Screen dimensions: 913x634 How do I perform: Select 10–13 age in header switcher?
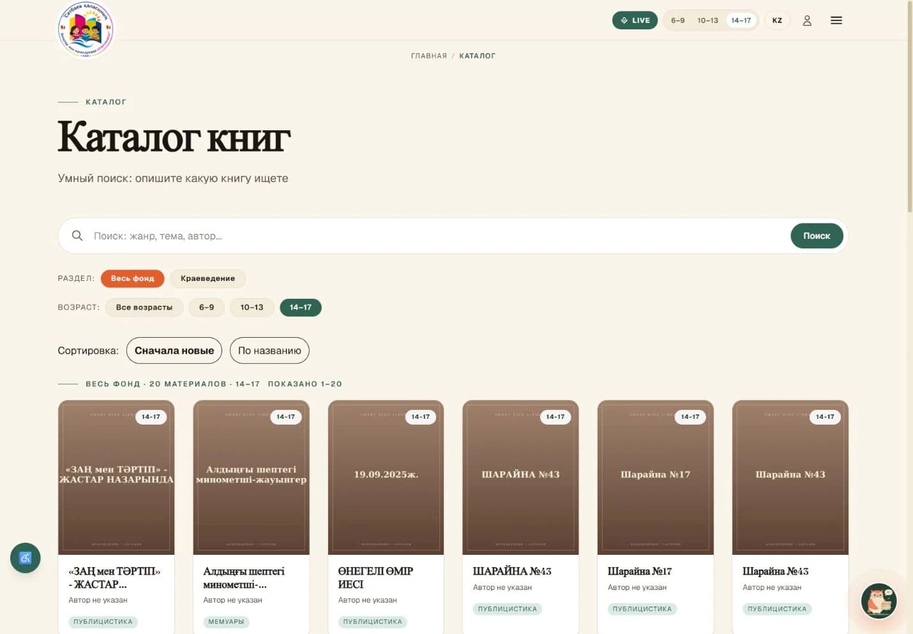[x=707, y=20]
